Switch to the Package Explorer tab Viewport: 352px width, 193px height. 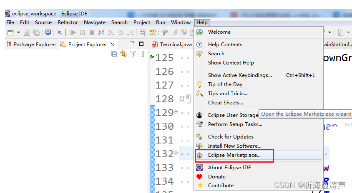(32, 45)
